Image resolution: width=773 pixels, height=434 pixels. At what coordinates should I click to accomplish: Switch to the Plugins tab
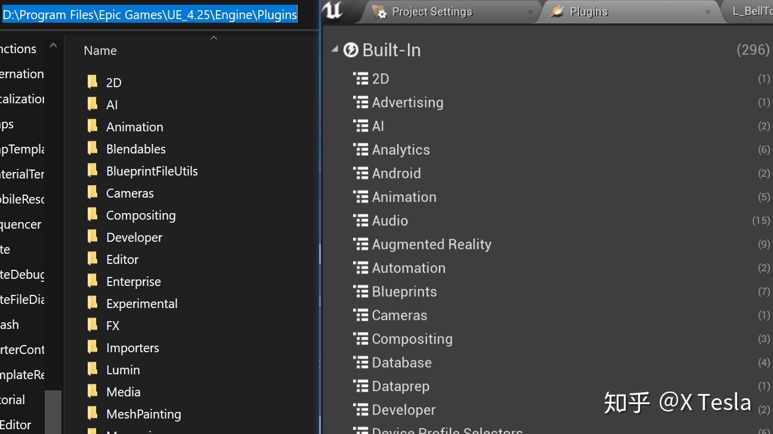588,12
